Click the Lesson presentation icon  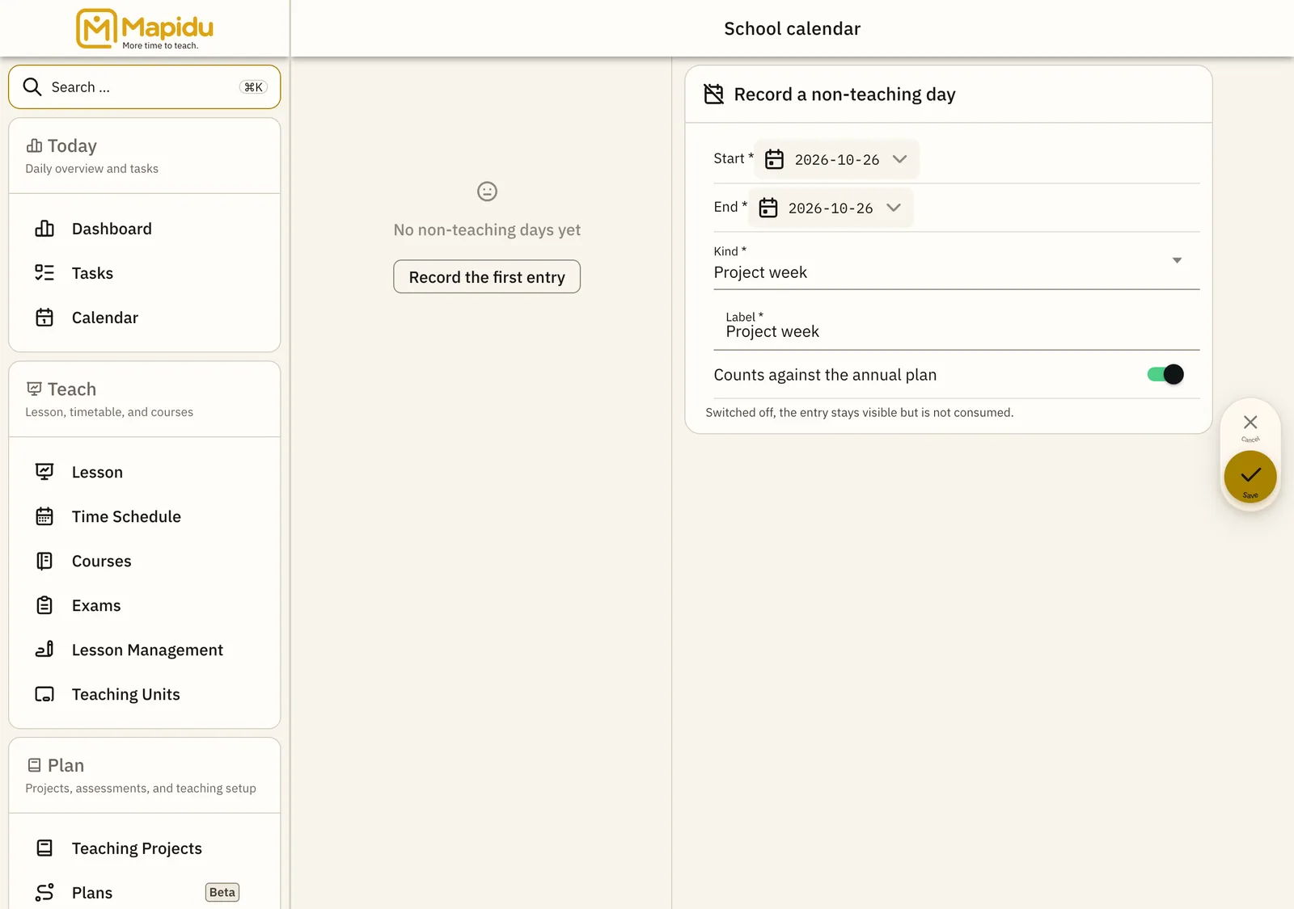(x=44, y=472)
